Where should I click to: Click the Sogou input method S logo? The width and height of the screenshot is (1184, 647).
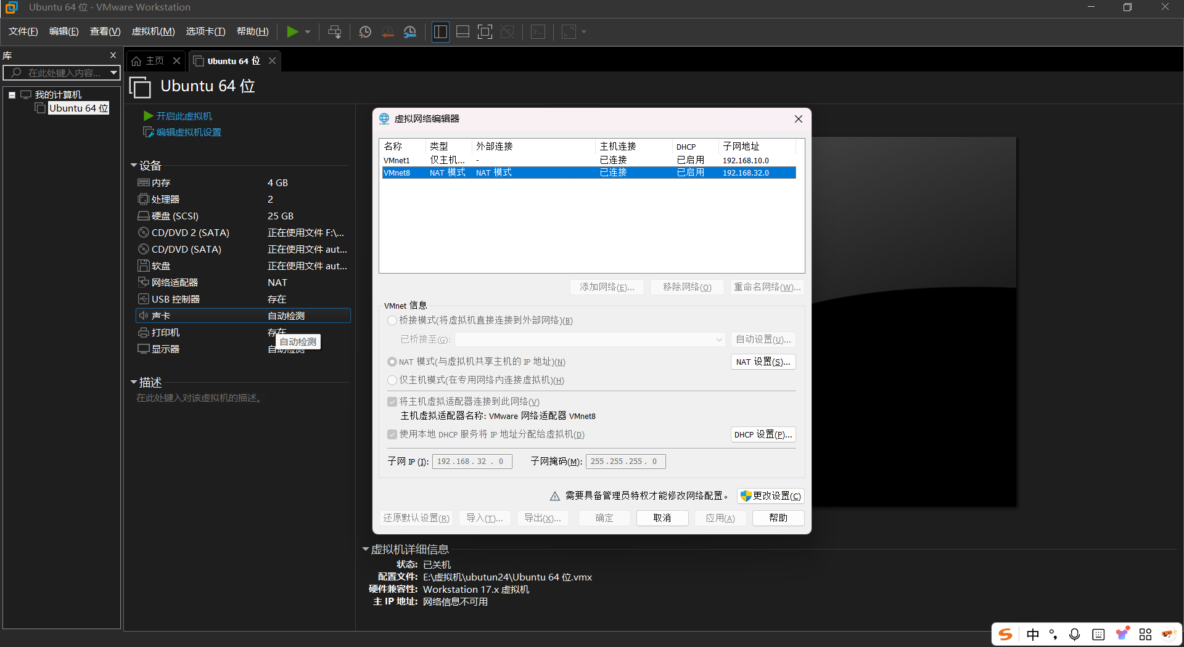(1006, 634)
